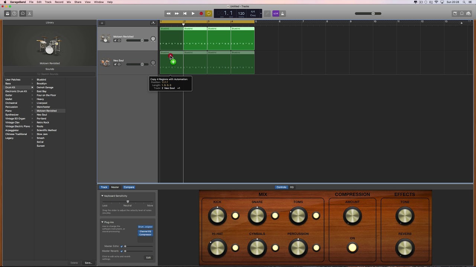The width and height of the screenshot is (476, 267).
Task: Open the Channel EQ plug-in
Action: [x=145, y=231]
